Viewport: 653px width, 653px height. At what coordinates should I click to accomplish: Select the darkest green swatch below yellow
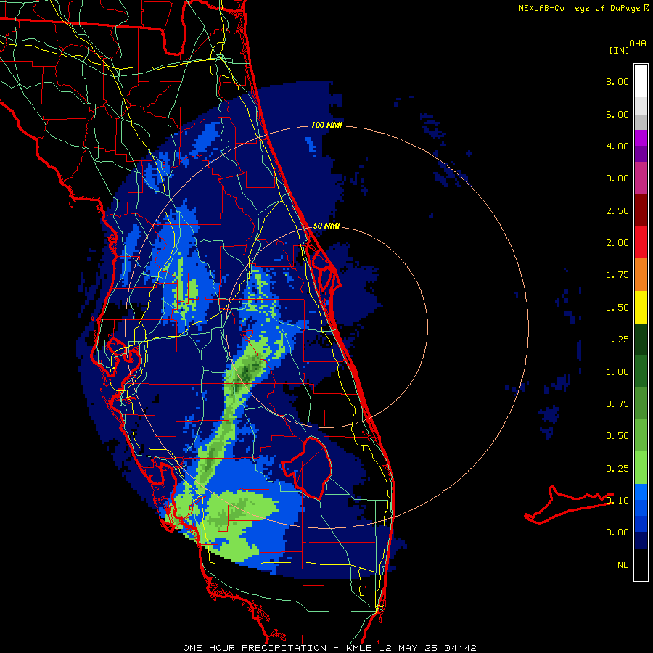point(641,340)
